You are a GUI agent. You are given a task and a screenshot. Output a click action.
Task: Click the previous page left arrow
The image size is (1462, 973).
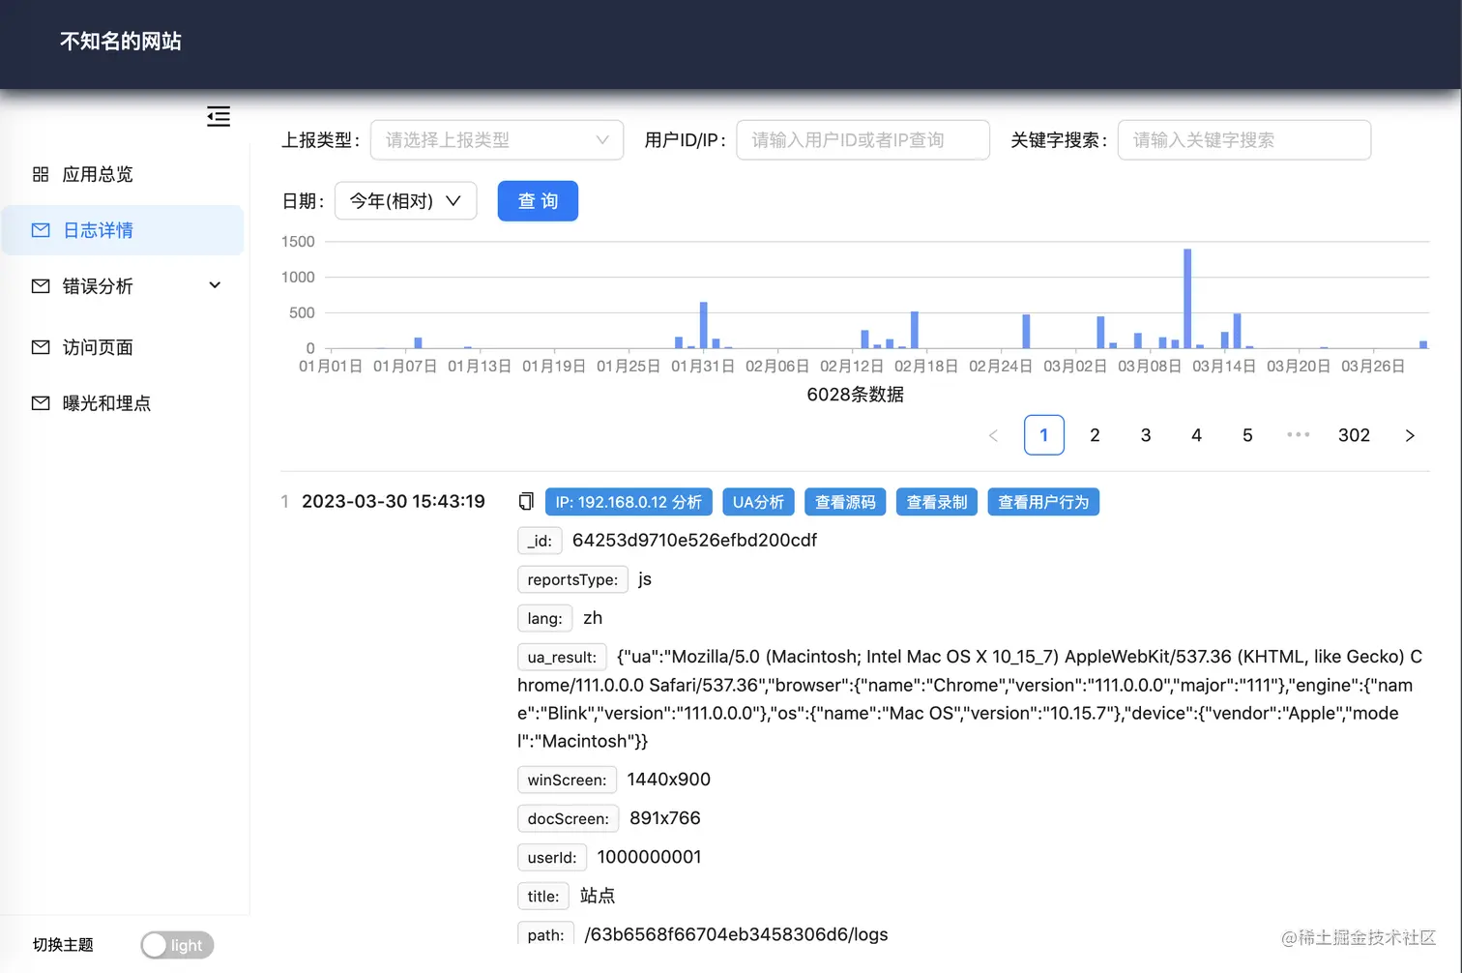pos(993,435)
